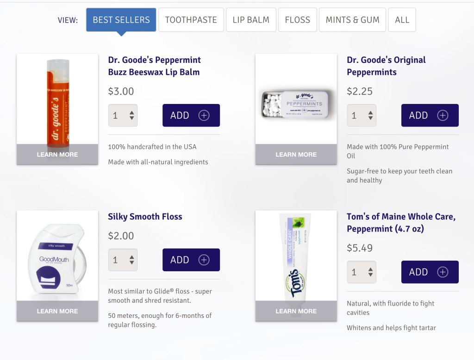The width and height of the screenshot is (474, 360).
Task: Click plus icon on Peppermint Lip Balm ADD
Action: click(204, 115)
